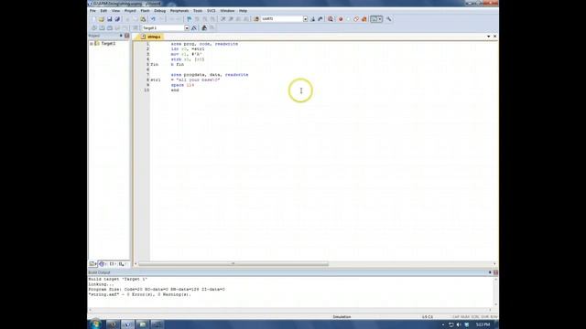This screenshot has height=329, width=586.
Task: Click the editor horizontal scrollbar
Action: pyautogui.click(x=233, y=264)
